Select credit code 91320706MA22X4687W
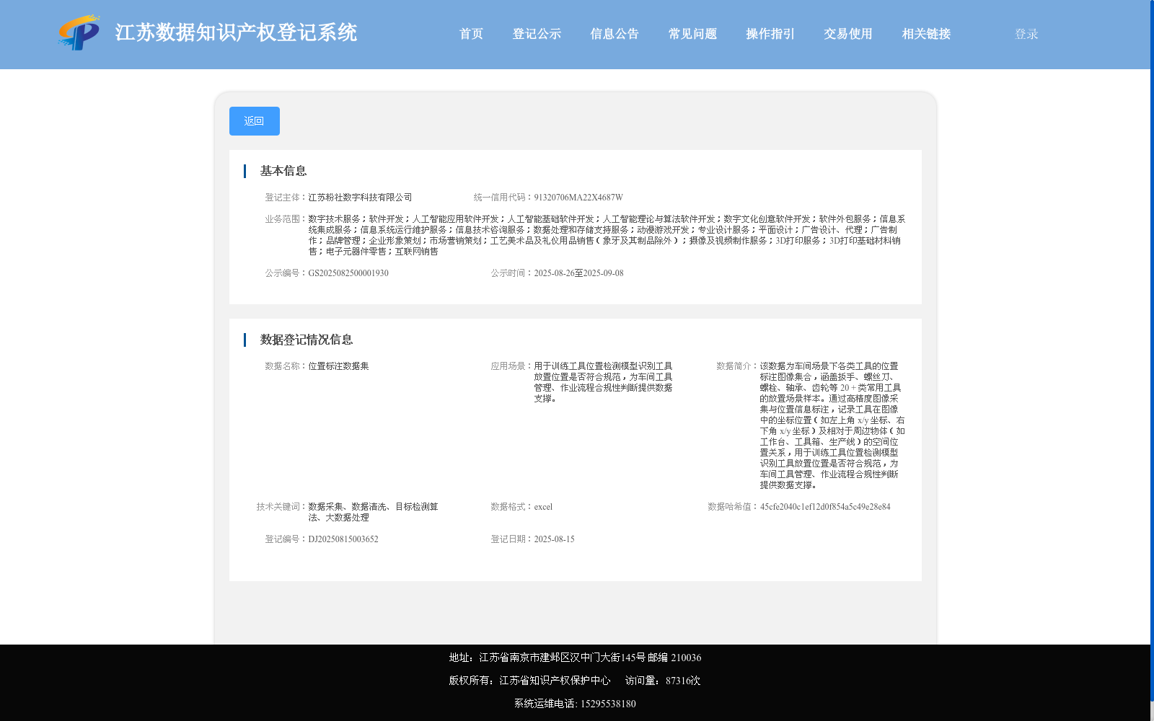 coord(578,198)
